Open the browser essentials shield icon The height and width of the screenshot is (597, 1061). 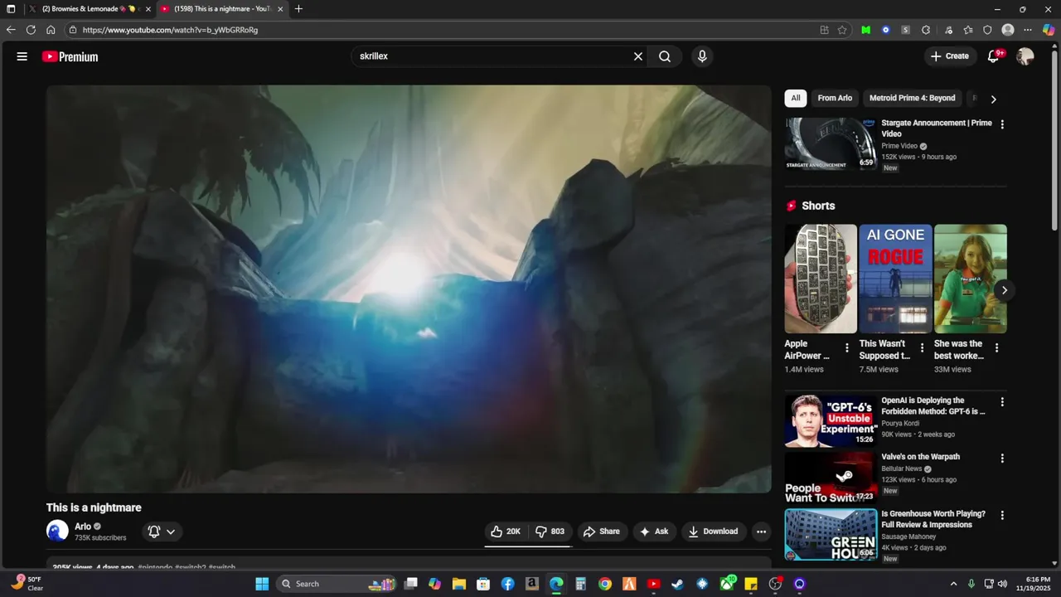coord(987,30)
